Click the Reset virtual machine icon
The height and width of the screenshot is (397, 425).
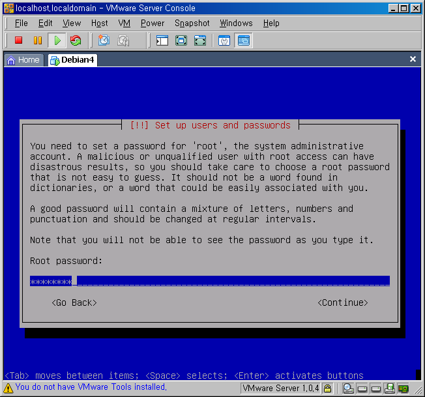point(76,40)
